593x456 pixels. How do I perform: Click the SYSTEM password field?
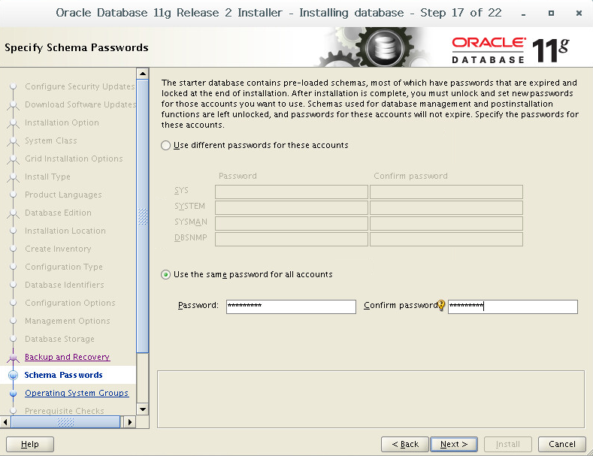(x=291, y=207)
